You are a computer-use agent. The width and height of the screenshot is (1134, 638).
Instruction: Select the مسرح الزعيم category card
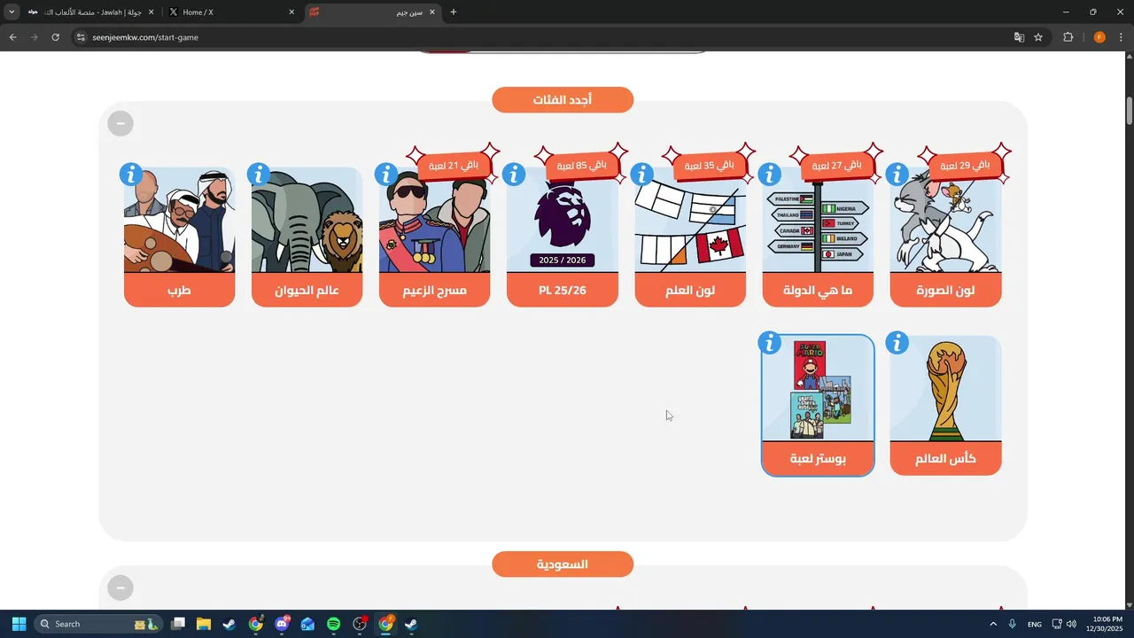click(x=435, y=237)
